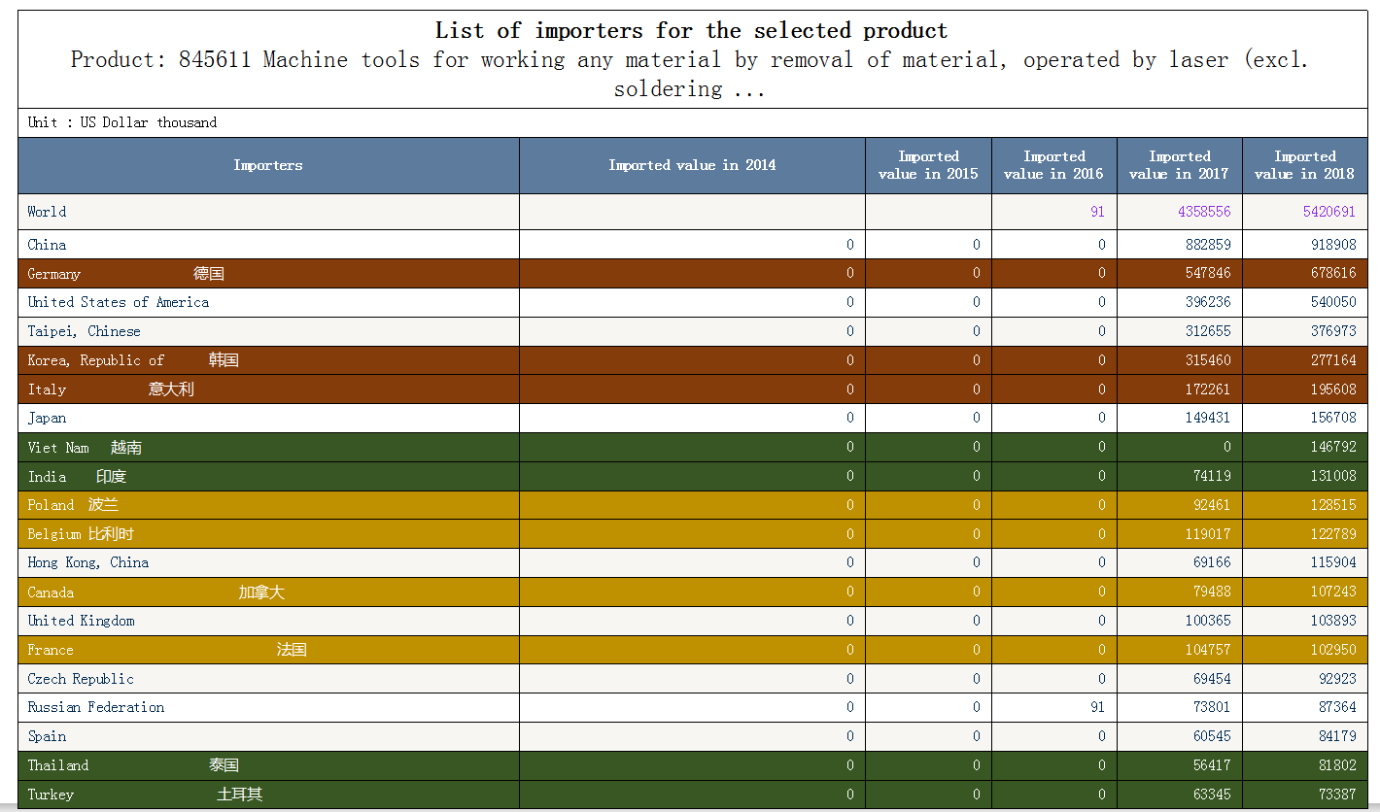
Task: Click the Czech Republic link
Action: tap(81, 679)
